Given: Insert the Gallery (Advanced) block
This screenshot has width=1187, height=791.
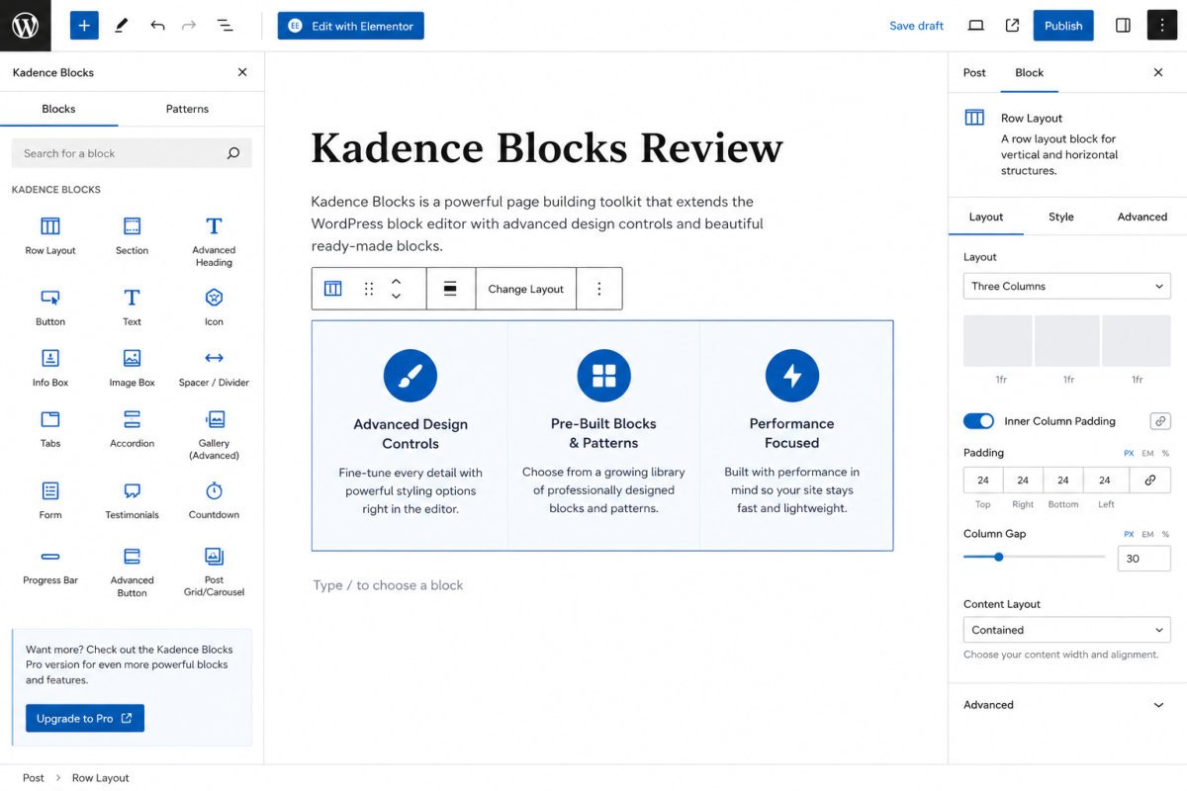Looking at the screenshot, I should [214, 435].
